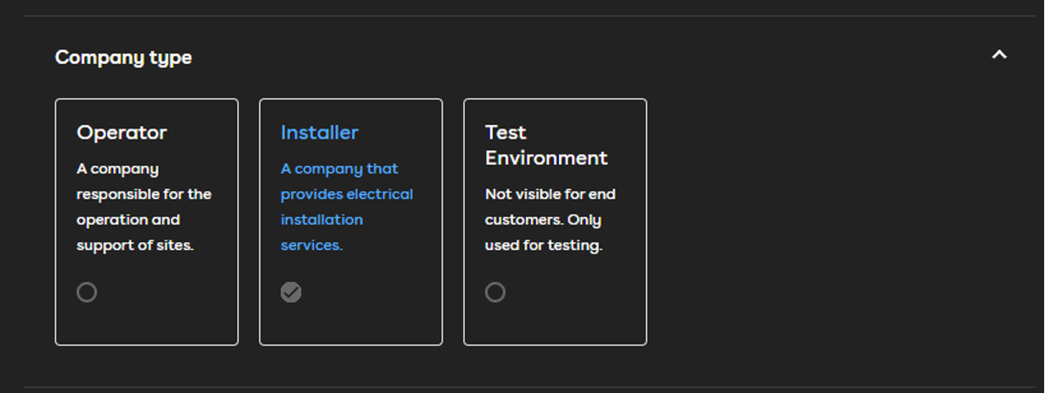This screenshot has width=1045, height=393.
Task: Click "support of sites." in Operator card
Action: [x=134, y=245]
